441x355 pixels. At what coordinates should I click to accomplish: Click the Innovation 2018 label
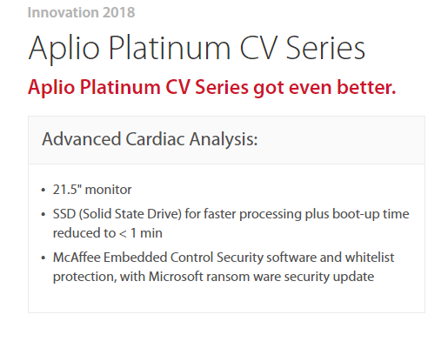pyautogui.click(x=81, y=12)
